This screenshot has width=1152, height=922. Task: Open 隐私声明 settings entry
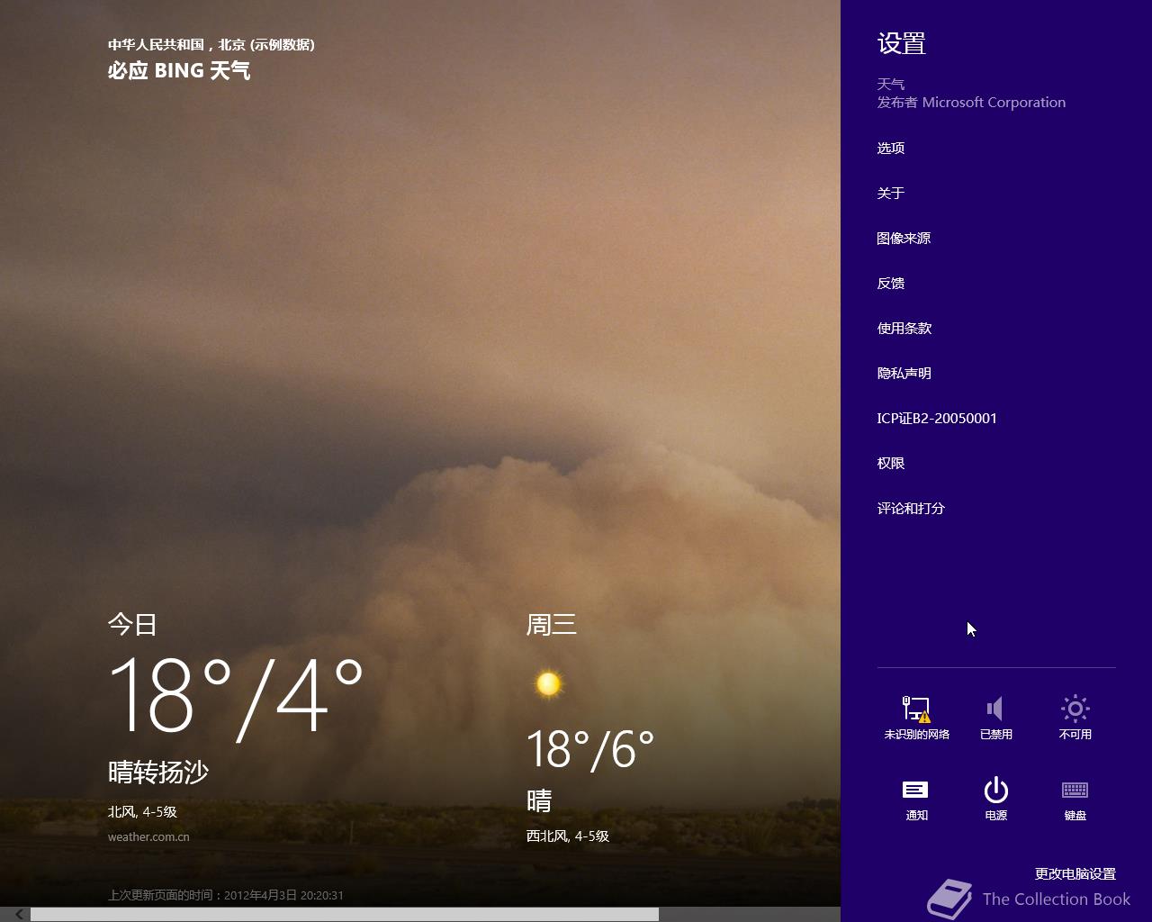[904, 373]
